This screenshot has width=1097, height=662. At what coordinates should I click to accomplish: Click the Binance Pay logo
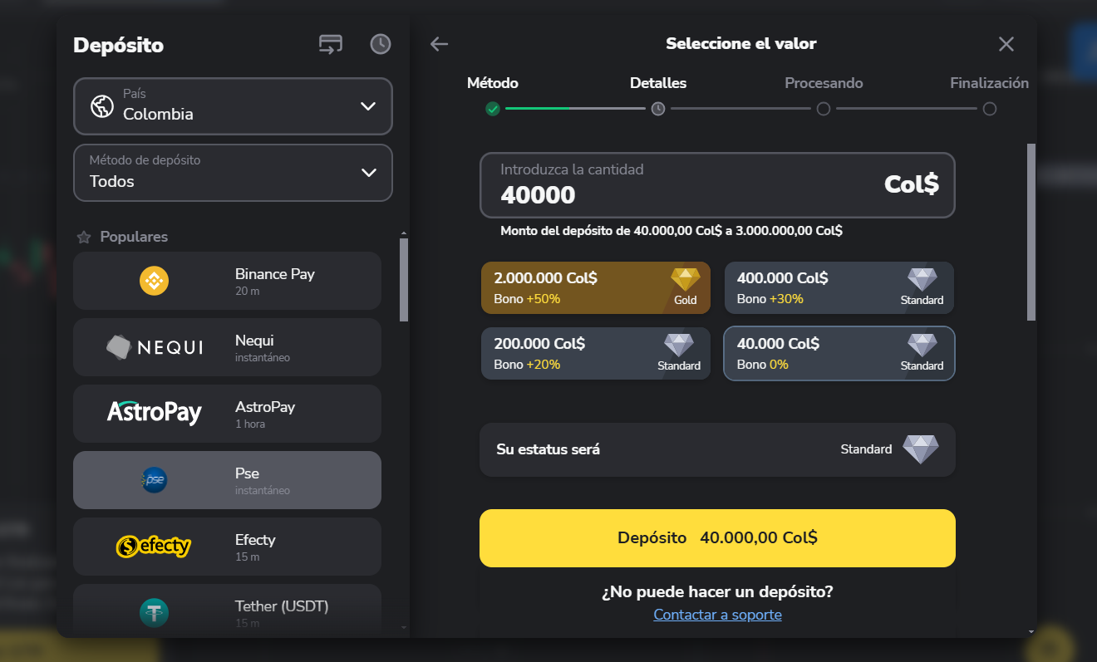pos(154,281)
